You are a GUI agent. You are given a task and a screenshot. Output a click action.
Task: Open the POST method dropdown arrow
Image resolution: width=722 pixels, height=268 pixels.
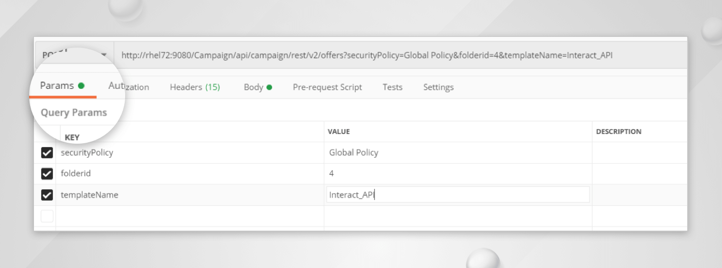(x=104, y=55)
